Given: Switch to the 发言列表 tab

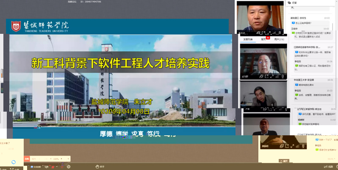Looking at the screenshot, I should [248, 39].
